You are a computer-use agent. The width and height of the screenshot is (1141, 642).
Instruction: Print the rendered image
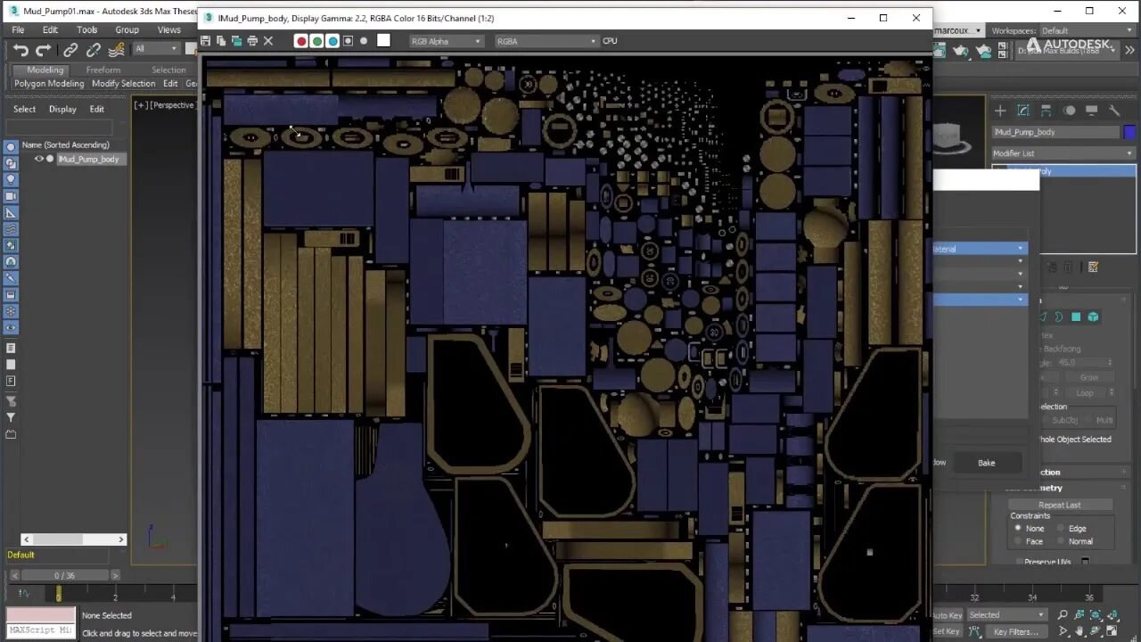252,41
